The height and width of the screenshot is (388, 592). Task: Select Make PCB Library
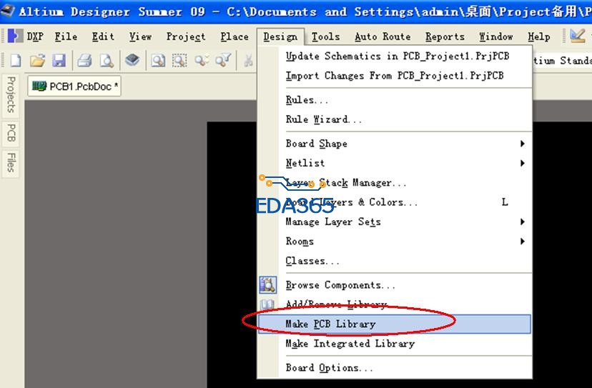pyautogui.click(x=395, y=324)
